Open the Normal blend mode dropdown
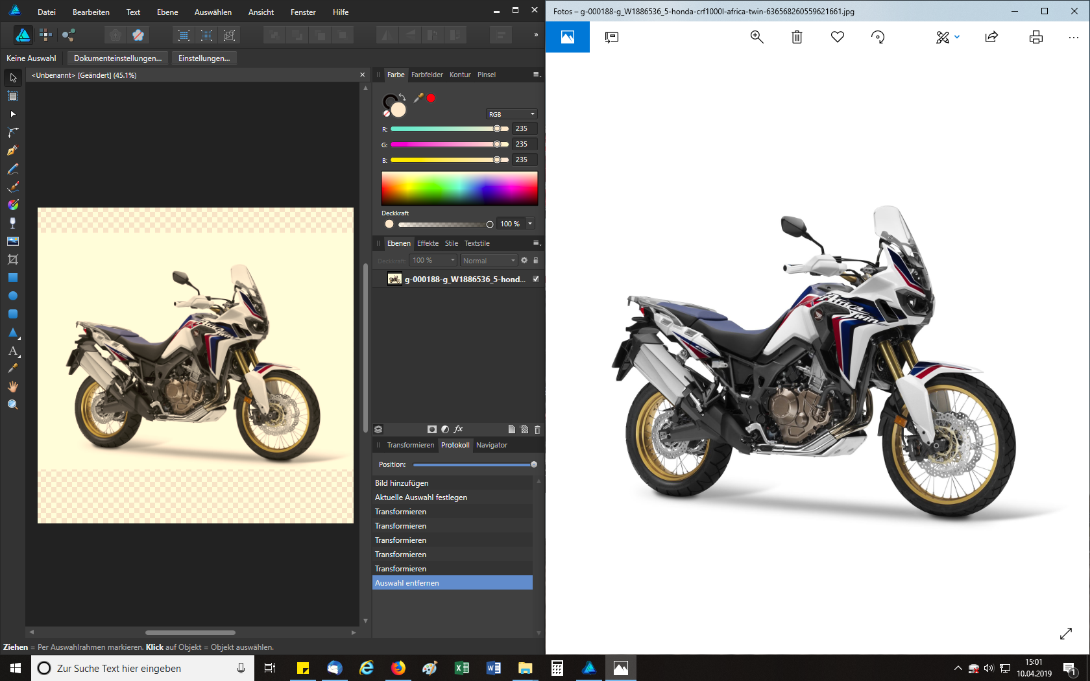 489,260
